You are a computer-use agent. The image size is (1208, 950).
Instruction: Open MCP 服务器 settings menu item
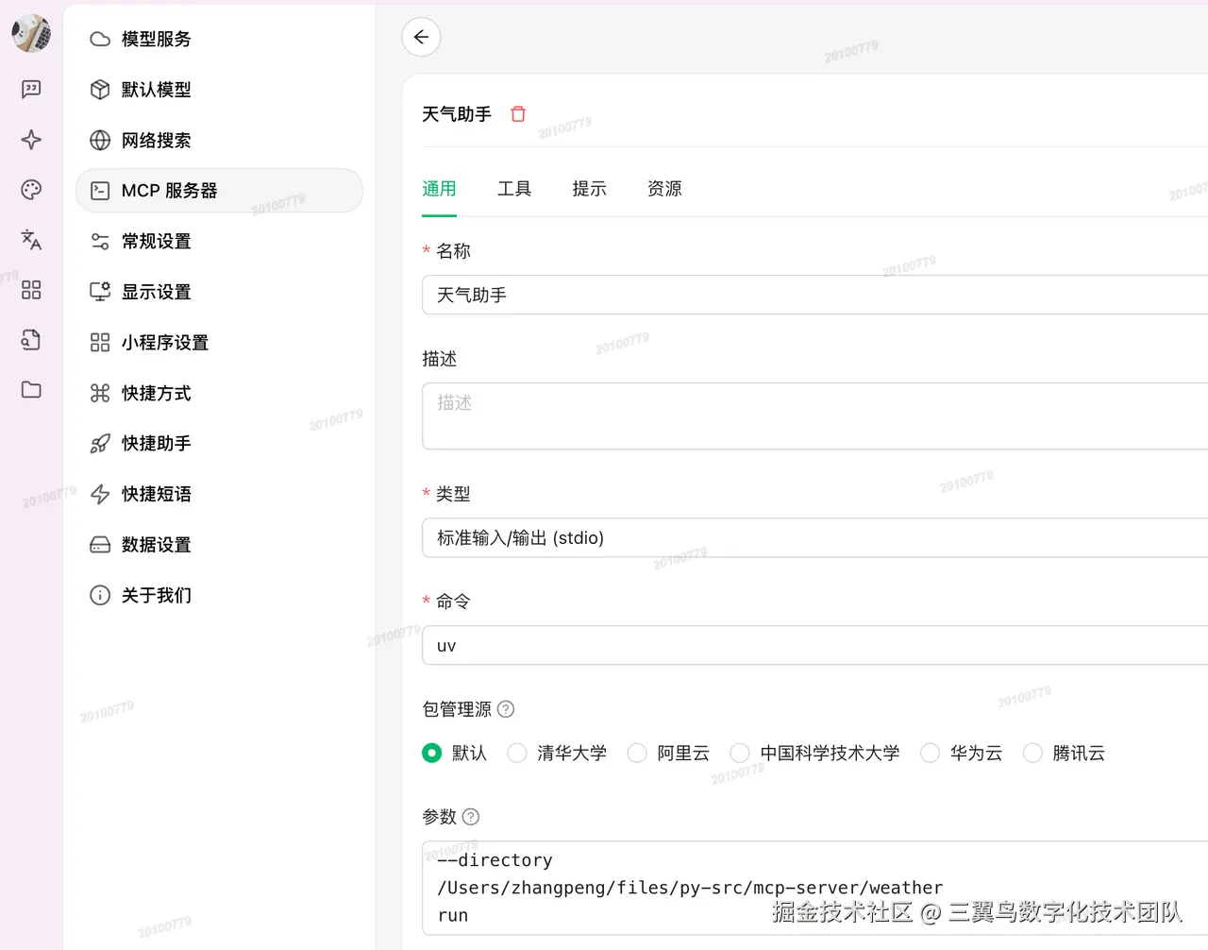(x=219, y=191)
